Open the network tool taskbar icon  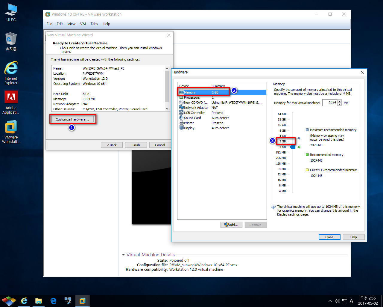pyautogui.click(x=68, y=301)
